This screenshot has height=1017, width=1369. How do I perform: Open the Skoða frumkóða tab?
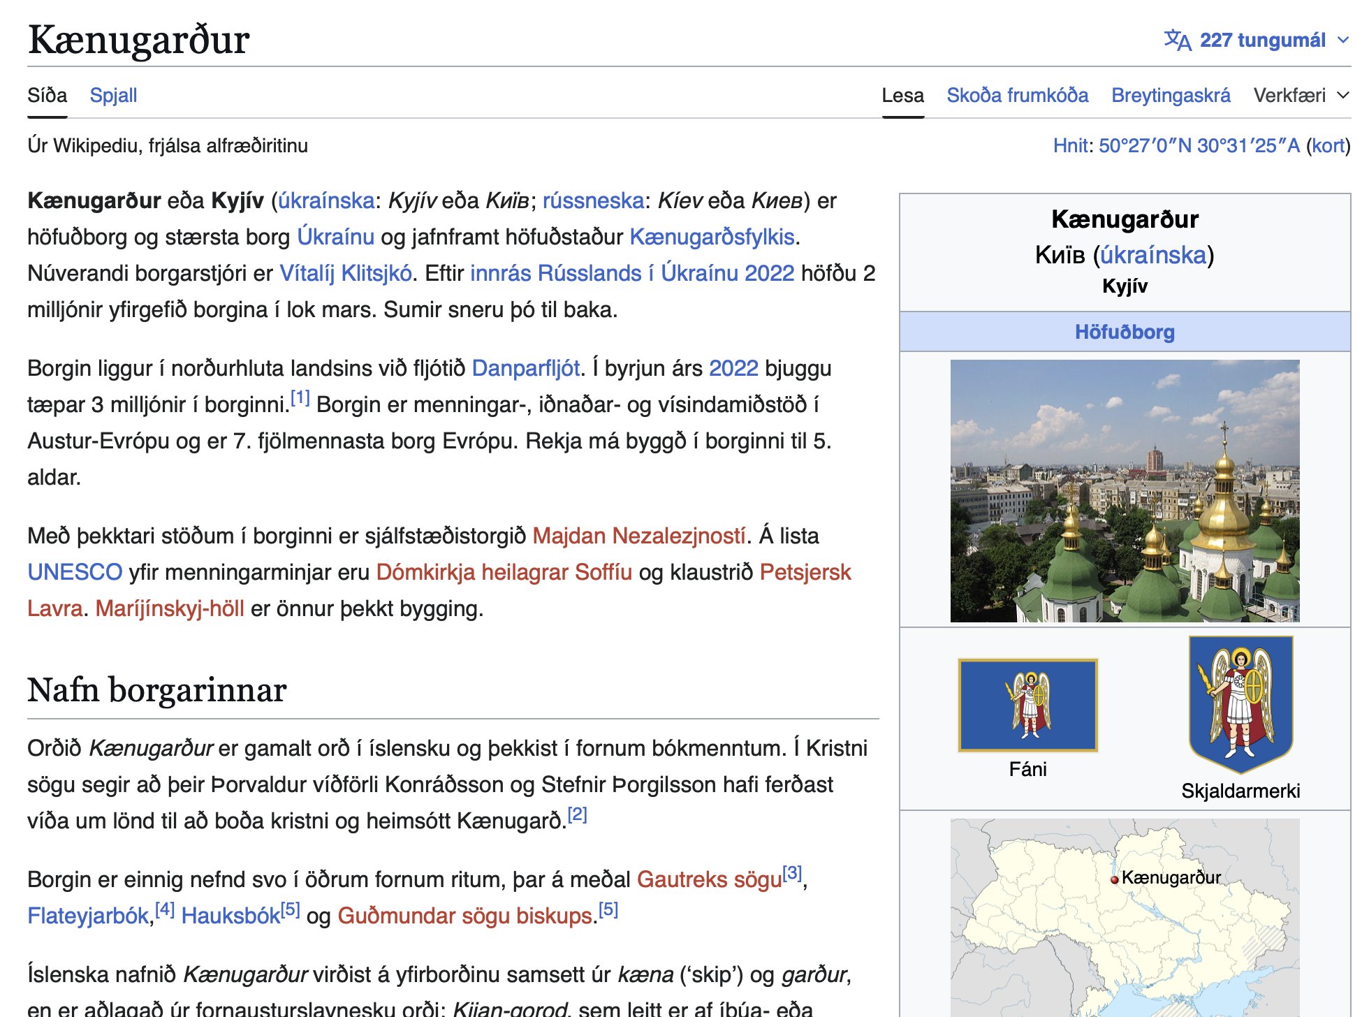pos(1017,96)
